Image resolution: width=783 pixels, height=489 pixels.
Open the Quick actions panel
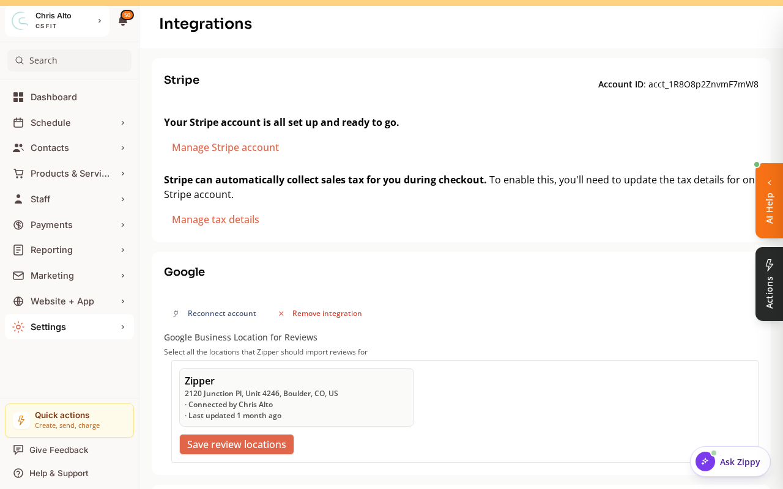tap(69, 421)
